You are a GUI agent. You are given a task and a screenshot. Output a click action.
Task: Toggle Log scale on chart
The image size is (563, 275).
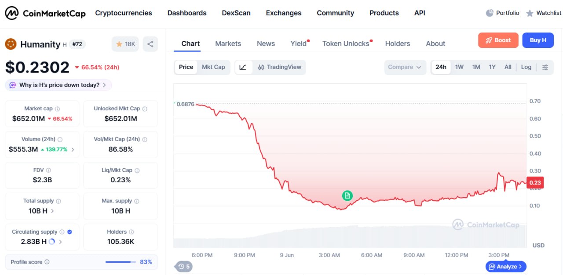pyautogui.click(x=526, y=67)
